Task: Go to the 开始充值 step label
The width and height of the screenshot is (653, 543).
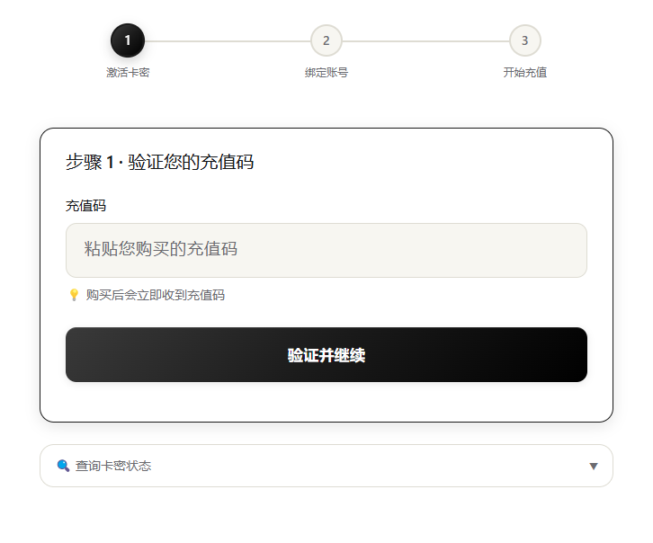Action: (x=524, y=73)
